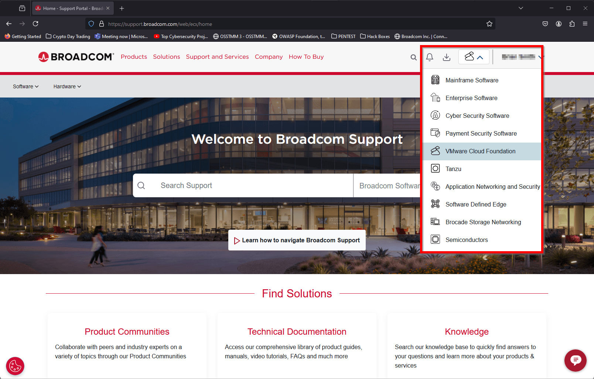Close the Support Portal tab
This screenshot has height=379, width=594.
tap(108, 8)
